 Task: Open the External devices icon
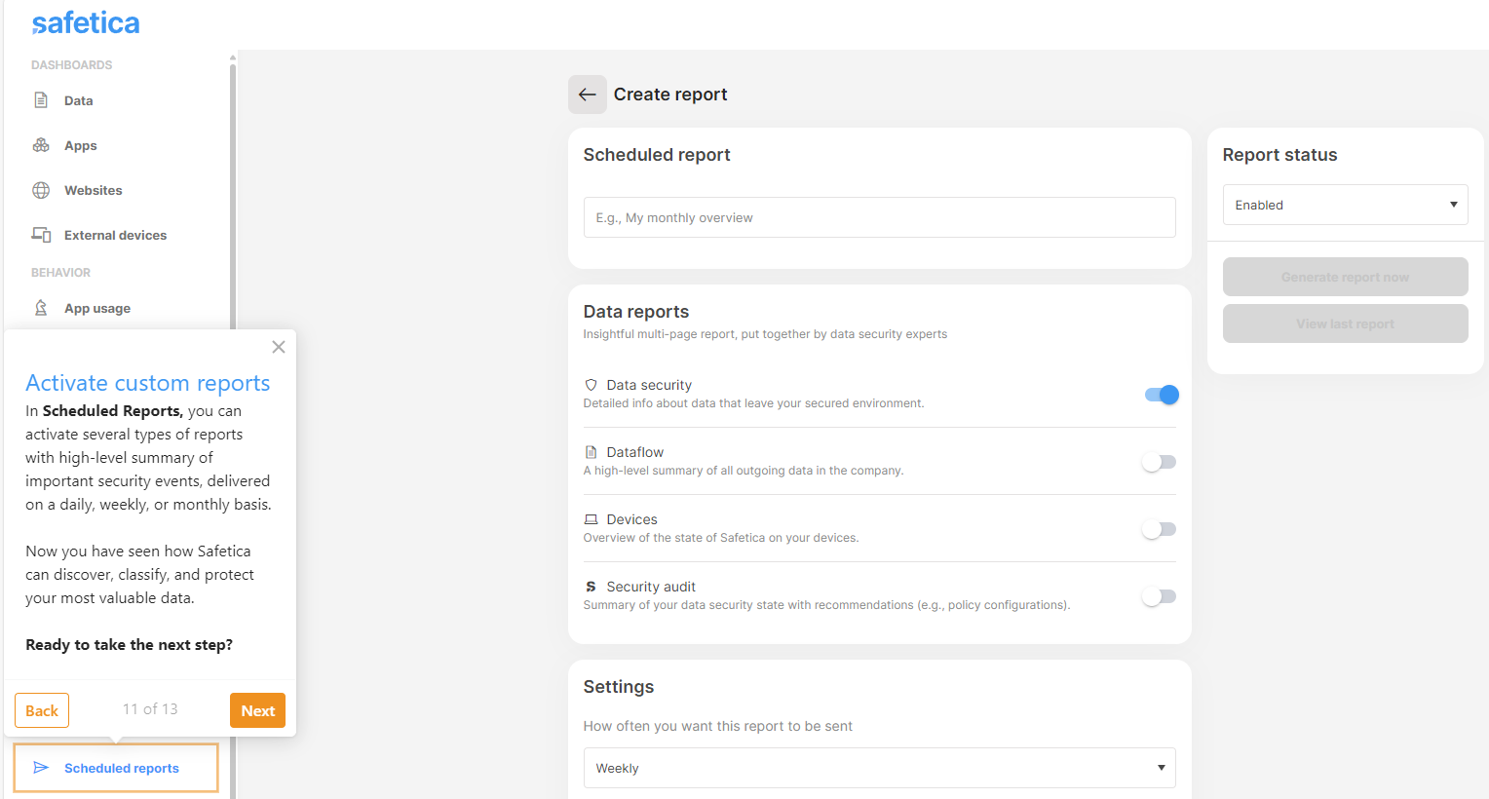pyautogui.click(x=41, y=235)
